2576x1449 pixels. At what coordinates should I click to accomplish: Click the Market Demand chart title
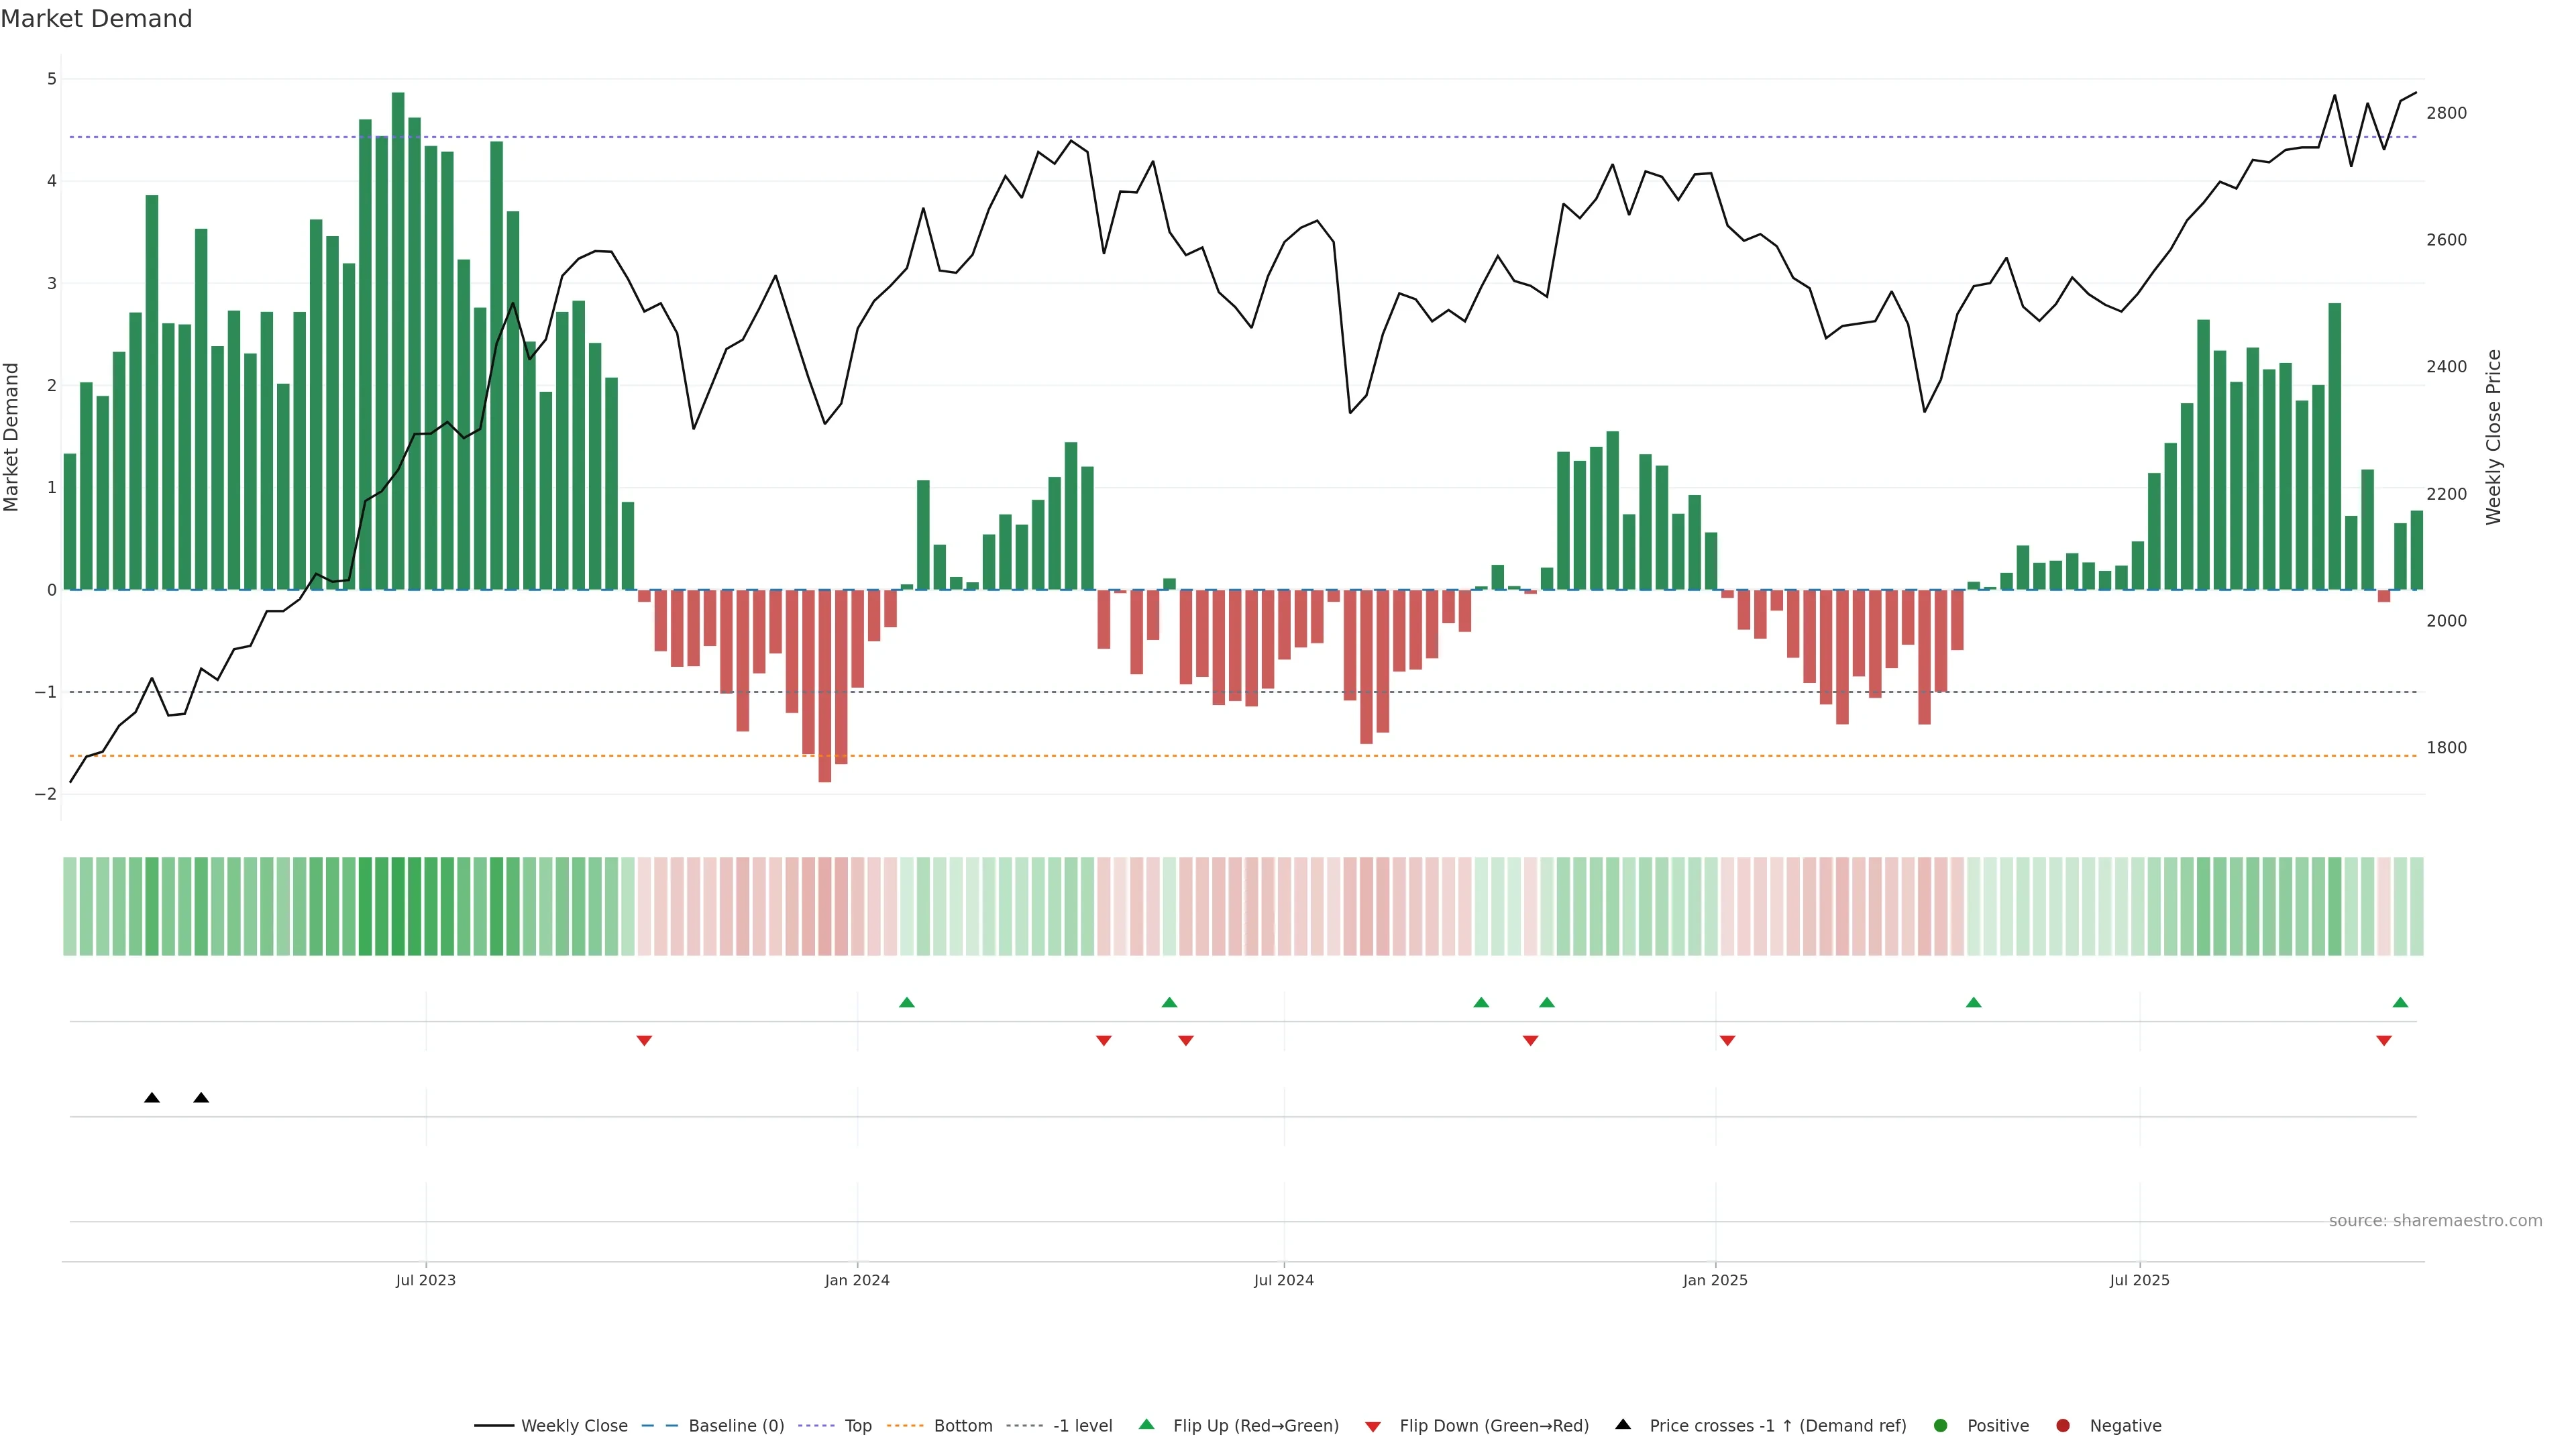[96, 19]
